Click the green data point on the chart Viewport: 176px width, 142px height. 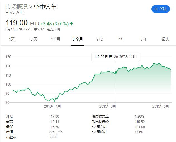tap(116, 72)
